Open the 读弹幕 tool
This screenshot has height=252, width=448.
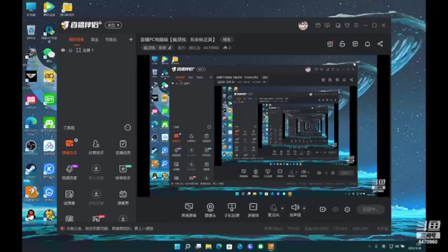click(69, 197)
